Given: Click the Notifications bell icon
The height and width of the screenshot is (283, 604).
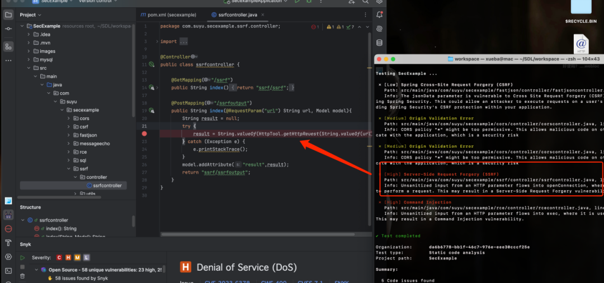Looking at the screenshot, I should pyautogui.click(x=380, y=14).
